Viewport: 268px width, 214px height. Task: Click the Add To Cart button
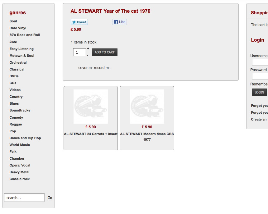tap(105, 52)
